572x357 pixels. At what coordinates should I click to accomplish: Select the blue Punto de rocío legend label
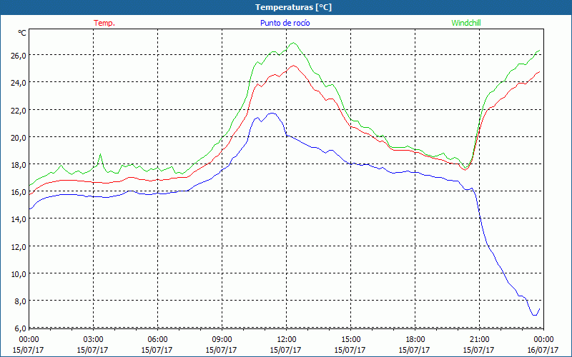coord(285,23)
